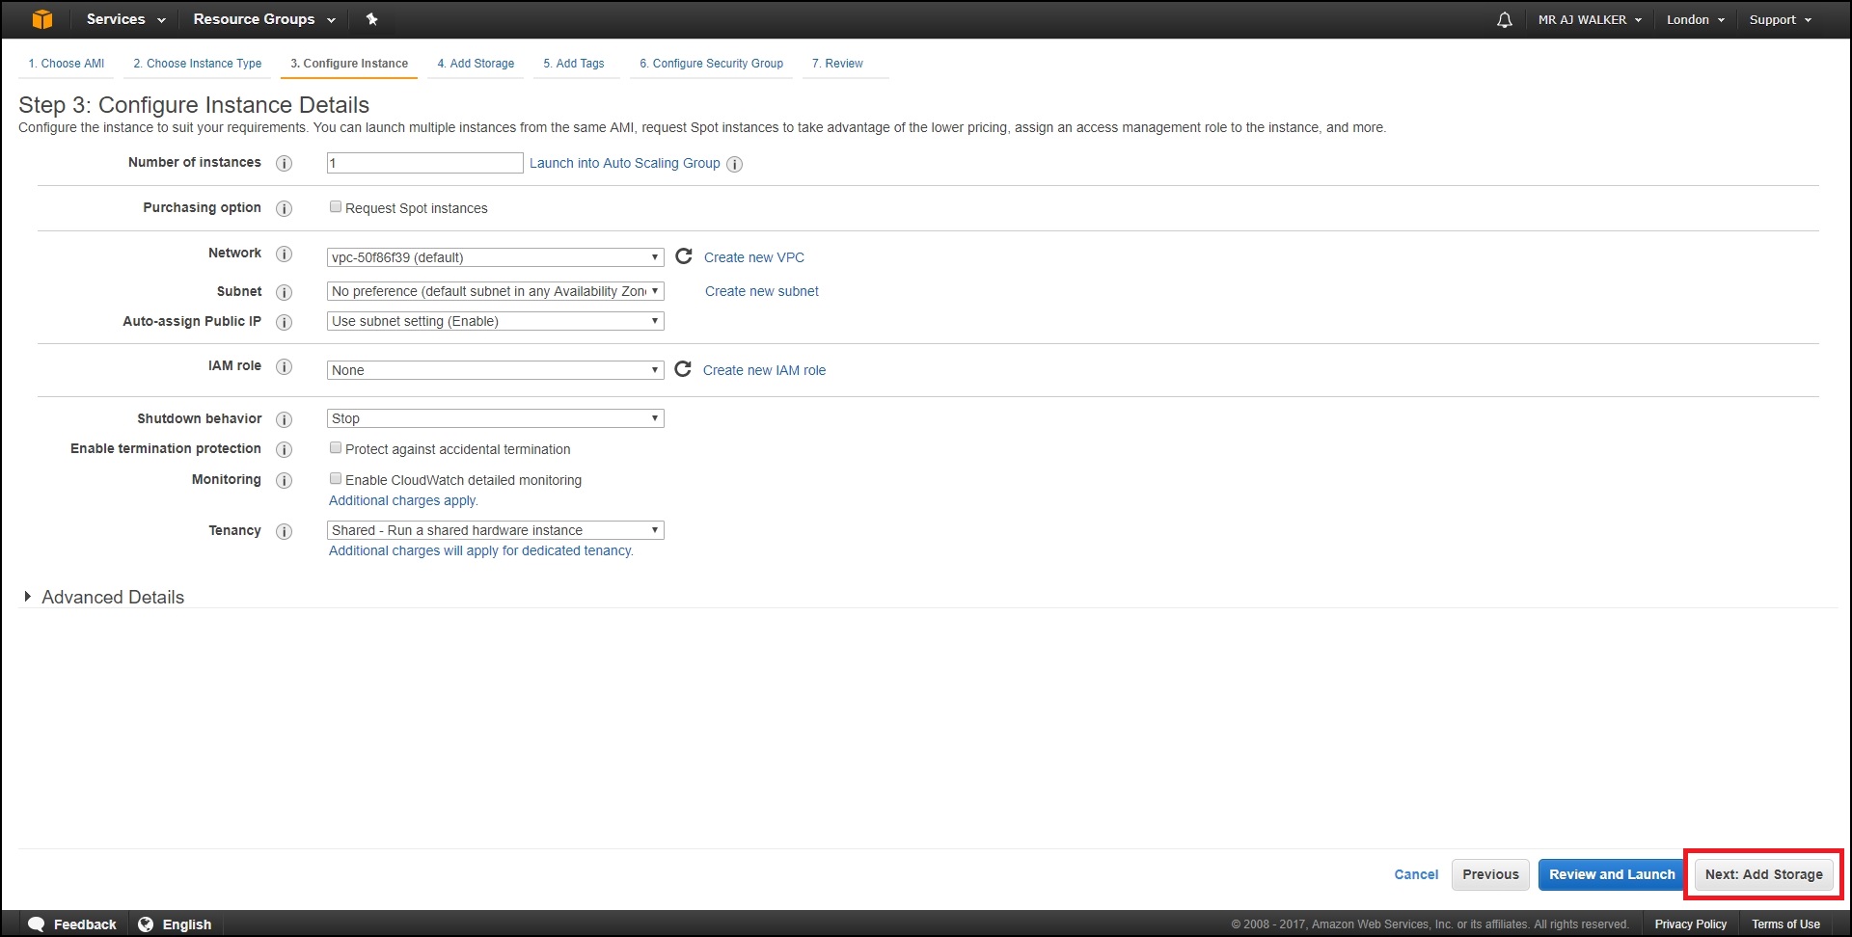Show info for Shutdown behavior
The image size is (1852, 937).
coord(284,419)
